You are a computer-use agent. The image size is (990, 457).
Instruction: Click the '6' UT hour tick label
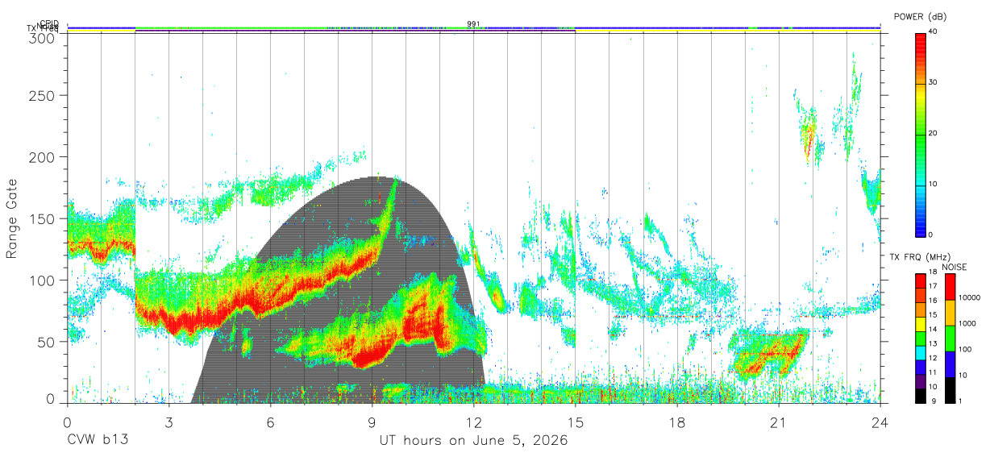point(270,422)
